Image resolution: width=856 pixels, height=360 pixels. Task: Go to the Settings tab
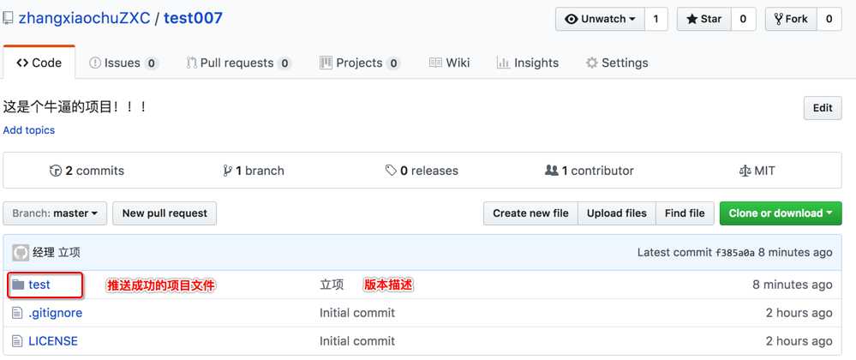point(617,63)
